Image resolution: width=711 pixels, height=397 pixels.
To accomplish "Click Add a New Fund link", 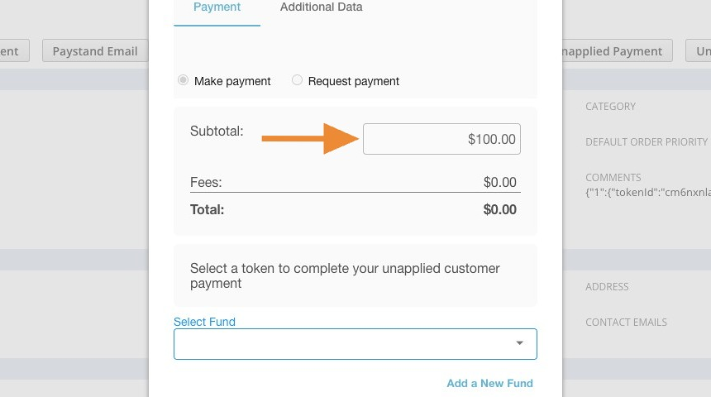I will tap(489, 384).
